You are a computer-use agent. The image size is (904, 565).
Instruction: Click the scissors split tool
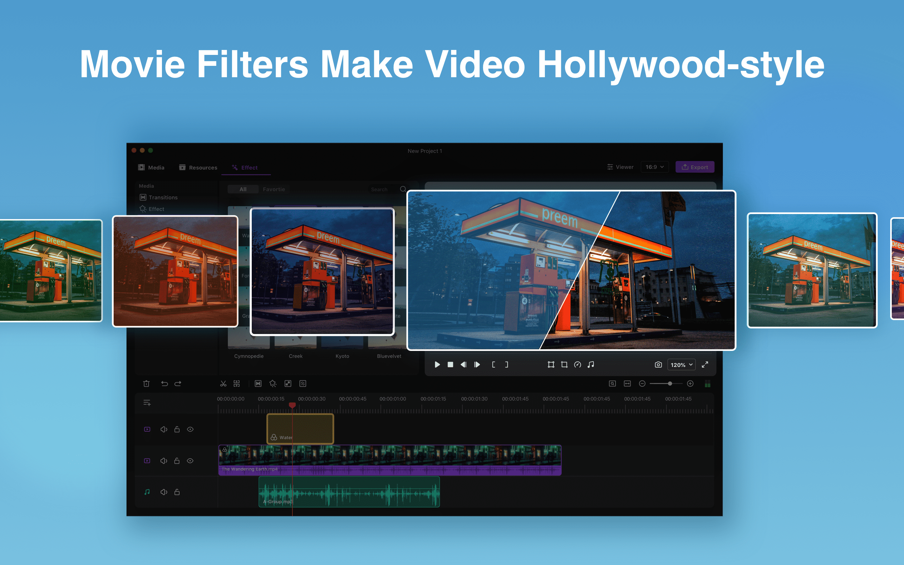223,384
